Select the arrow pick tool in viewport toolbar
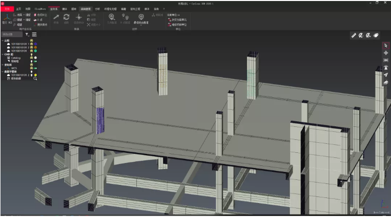This screenshot has height=217, width=391. coord(385,45)
